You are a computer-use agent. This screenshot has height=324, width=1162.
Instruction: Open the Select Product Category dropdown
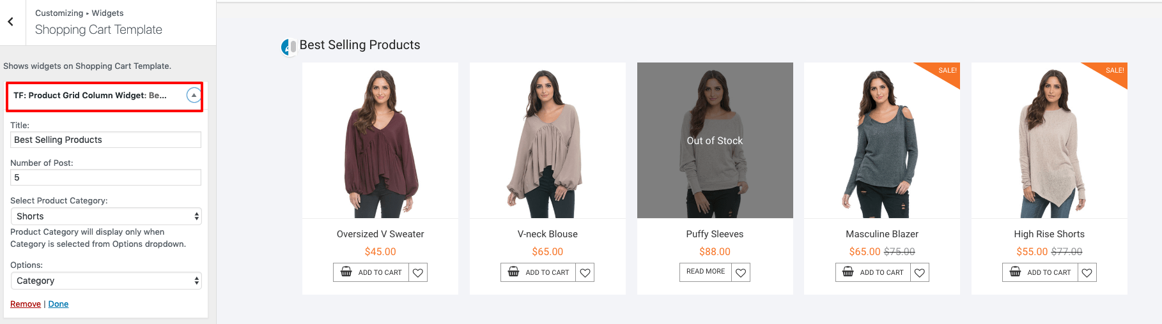point(106,216)
